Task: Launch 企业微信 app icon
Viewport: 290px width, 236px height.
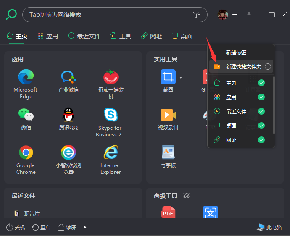Action: point(69,77)
